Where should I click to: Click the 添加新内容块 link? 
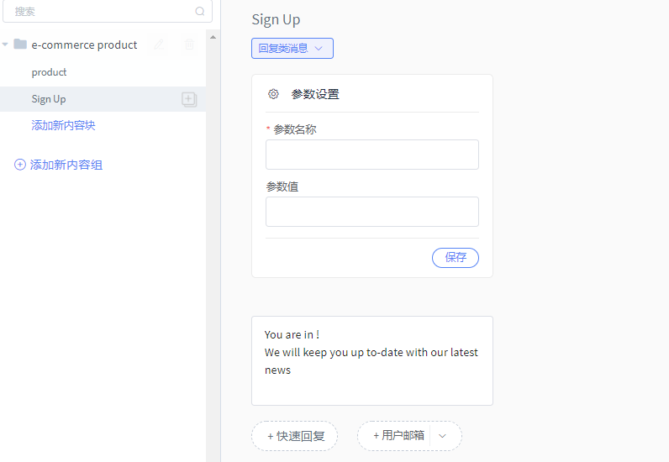[x=63, y=125]
